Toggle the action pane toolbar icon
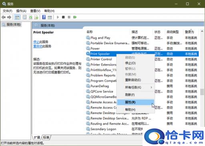 click(50, 17)
